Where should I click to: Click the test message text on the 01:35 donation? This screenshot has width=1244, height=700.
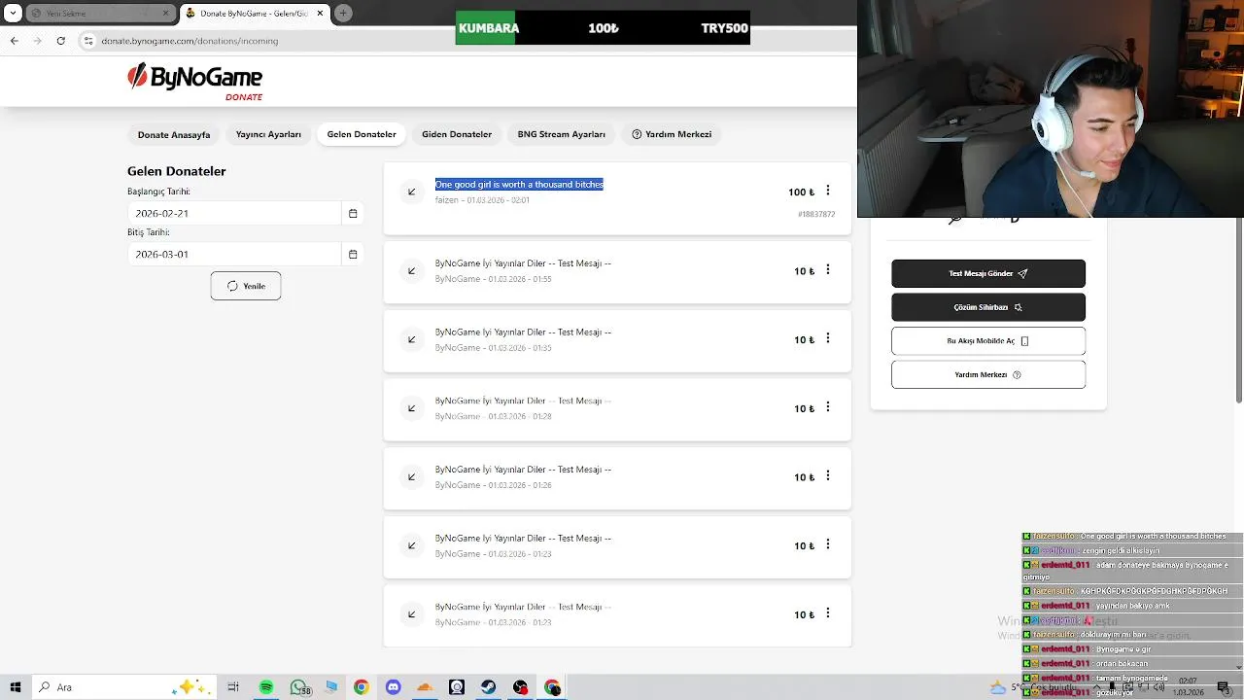tap(523, 332)
